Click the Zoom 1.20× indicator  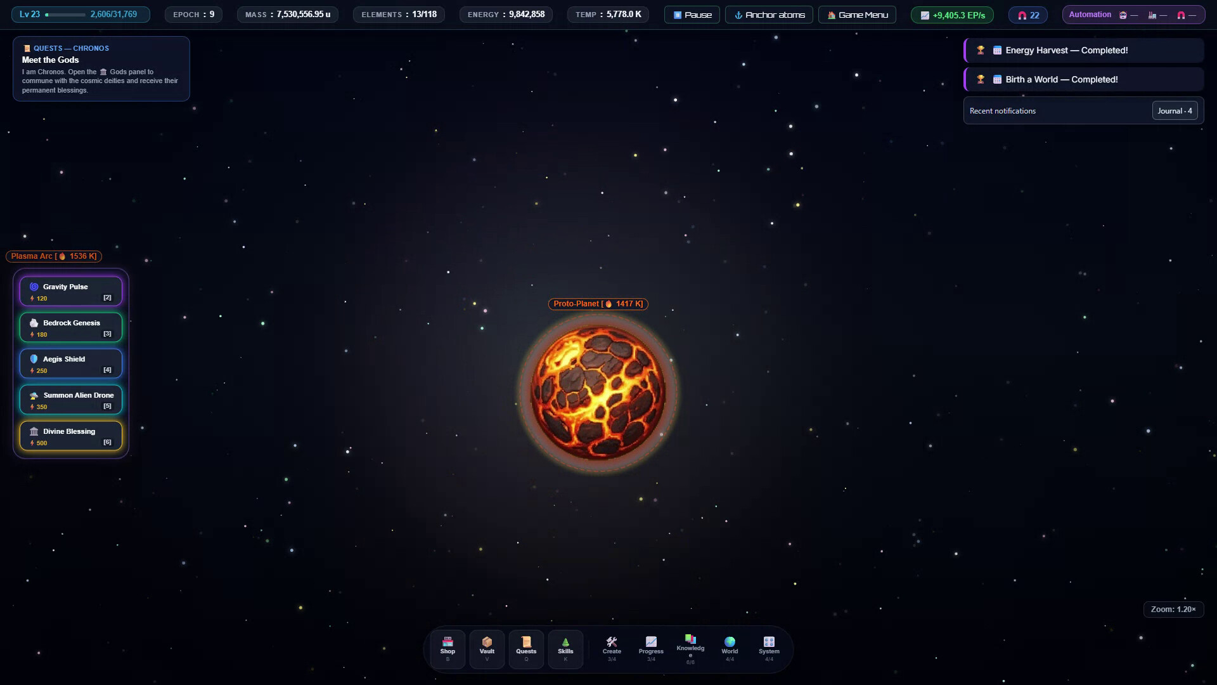point(1173,610)
